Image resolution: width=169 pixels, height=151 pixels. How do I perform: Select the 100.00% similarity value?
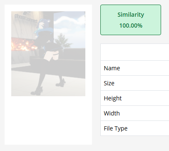[131, 26]
